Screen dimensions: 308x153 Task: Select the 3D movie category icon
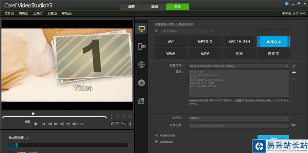[x=141, y=101]
